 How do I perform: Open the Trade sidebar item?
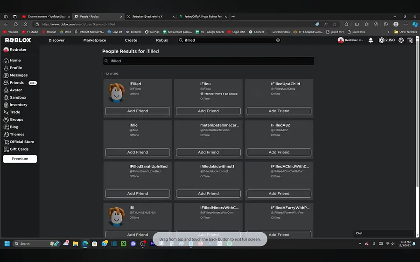click(x=12, y=112)
